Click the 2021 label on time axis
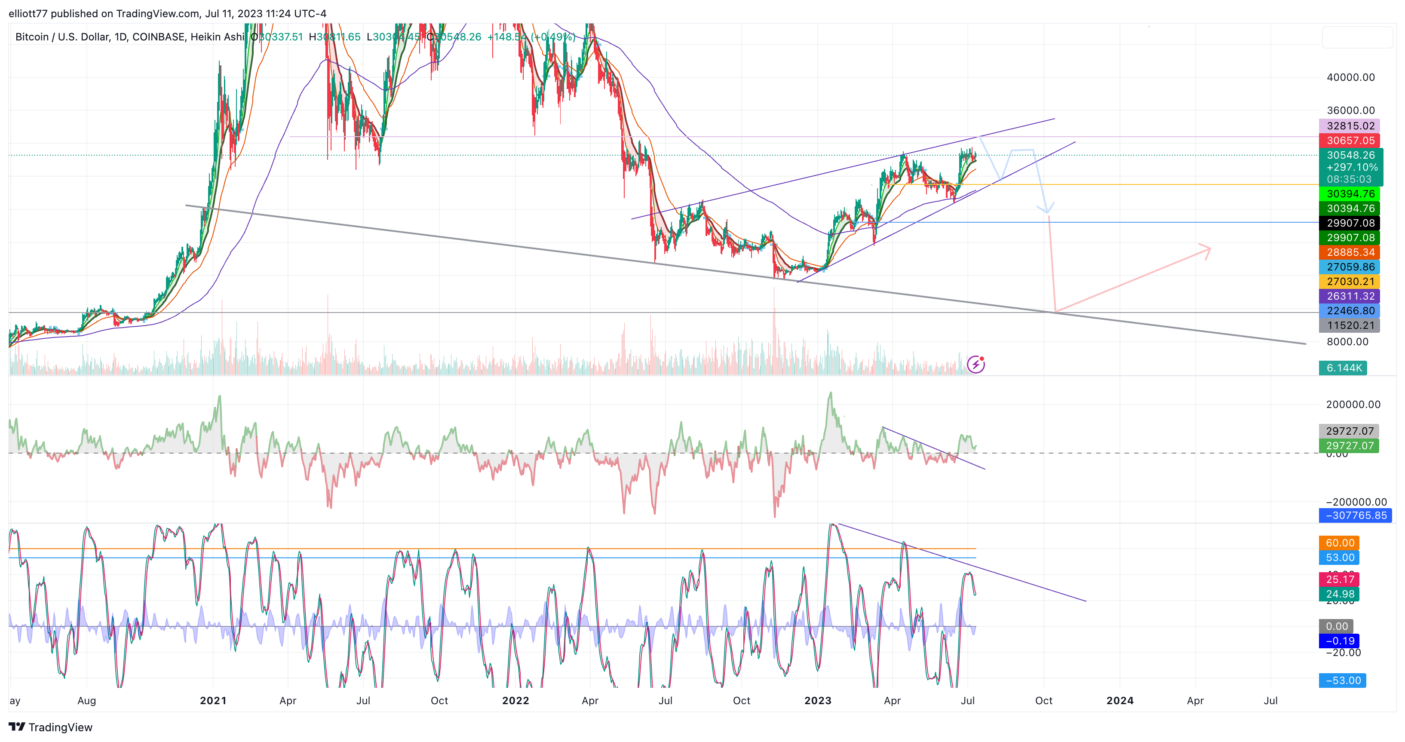The image size is (1405, 742). coord(213,701)
